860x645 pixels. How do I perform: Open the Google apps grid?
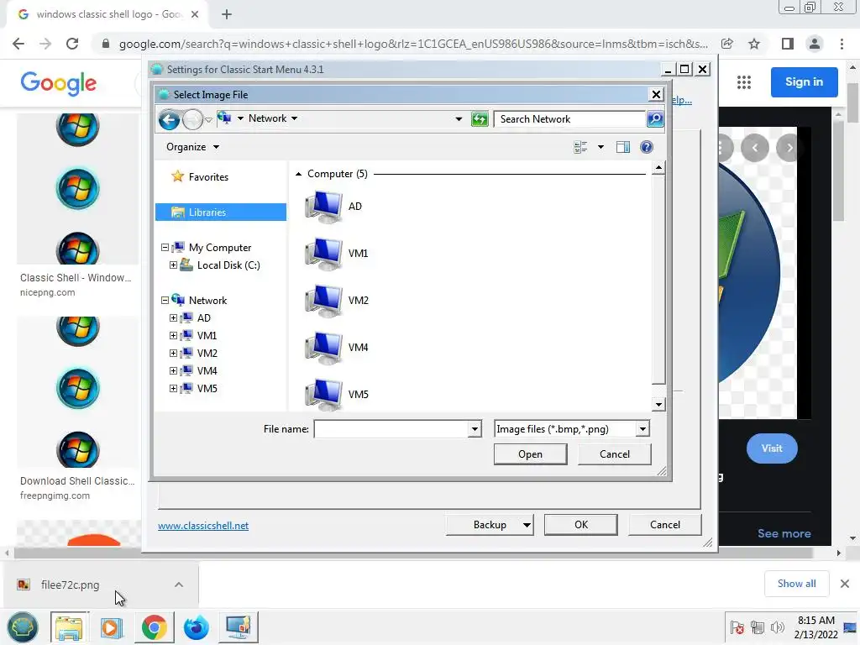point(744,82)
